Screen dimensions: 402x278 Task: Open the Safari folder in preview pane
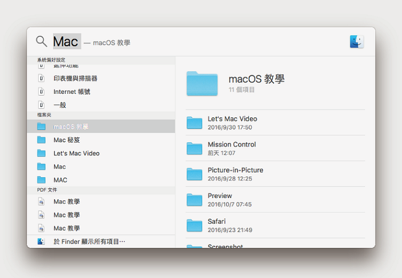275,225
